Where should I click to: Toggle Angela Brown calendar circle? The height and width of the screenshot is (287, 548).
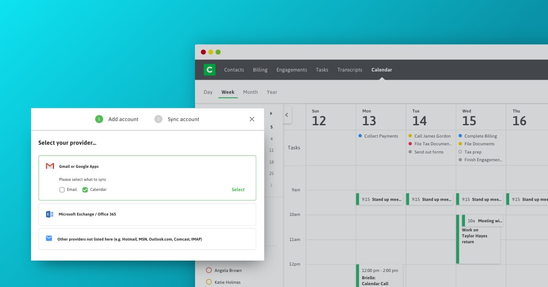209,270
